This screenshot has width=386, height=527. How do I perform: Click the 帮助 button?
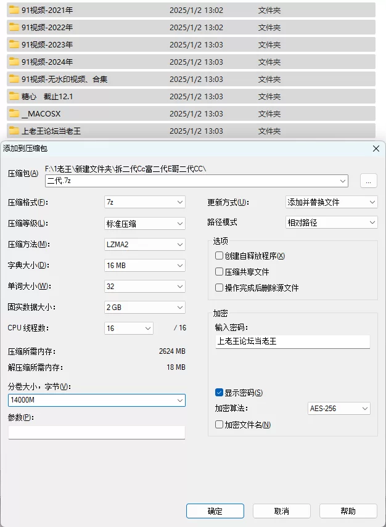pyautogui.click(x=348, y=511)
